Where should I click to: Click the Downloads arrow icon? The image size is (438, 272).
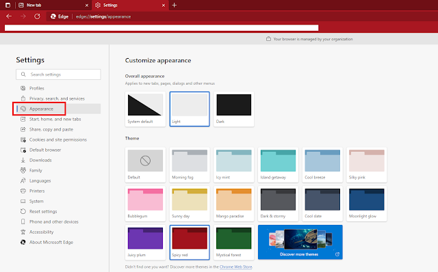23,160
